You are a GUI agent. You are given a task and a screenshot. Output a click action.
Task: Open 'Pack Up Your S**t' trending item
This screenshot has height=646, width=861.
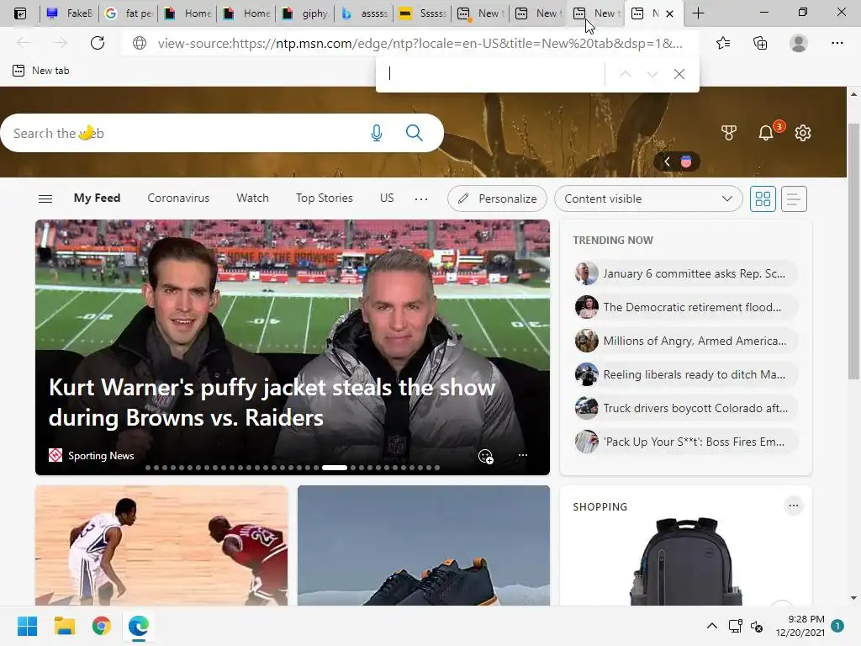click(685, 442)
